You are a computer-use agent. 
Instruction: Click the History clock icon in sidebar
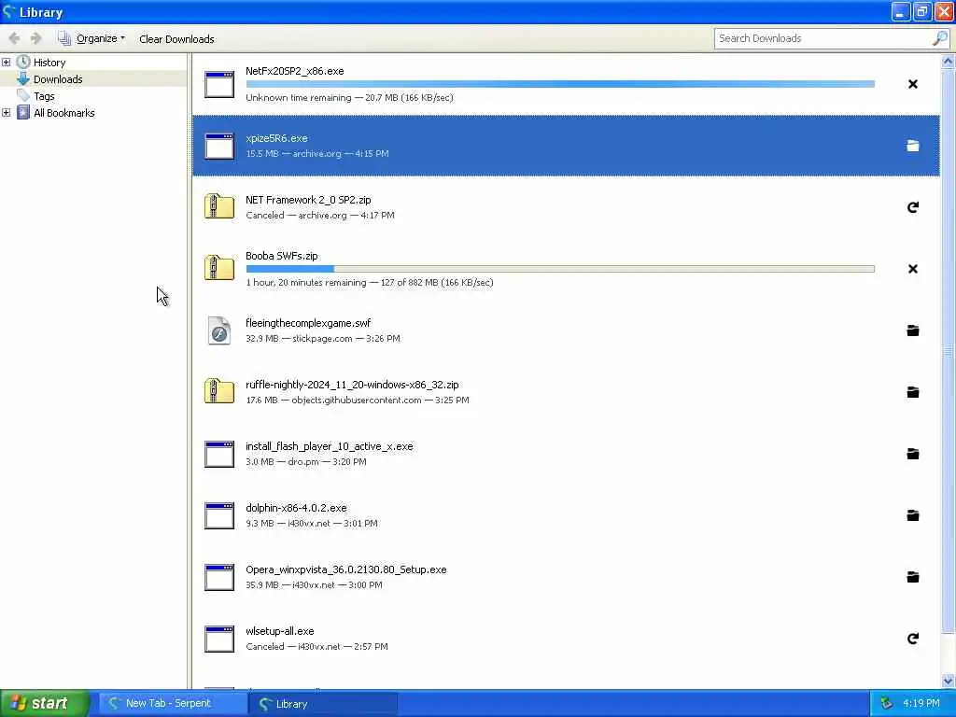click(x=23, y=62)
